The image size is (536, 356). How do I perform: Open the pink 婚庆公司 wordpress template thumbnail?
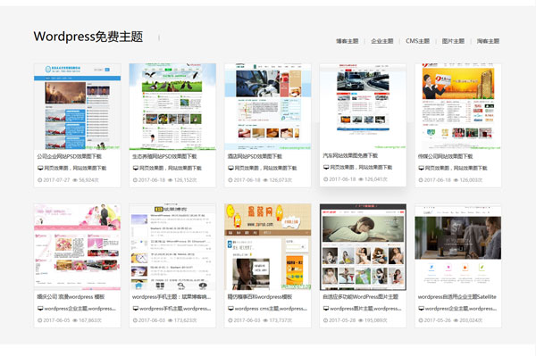click(x=77, y=247)
